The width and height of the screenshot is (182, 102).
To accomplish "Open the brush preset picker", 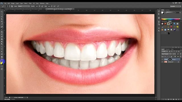I will pyautogui.click(x=8, y=6).
